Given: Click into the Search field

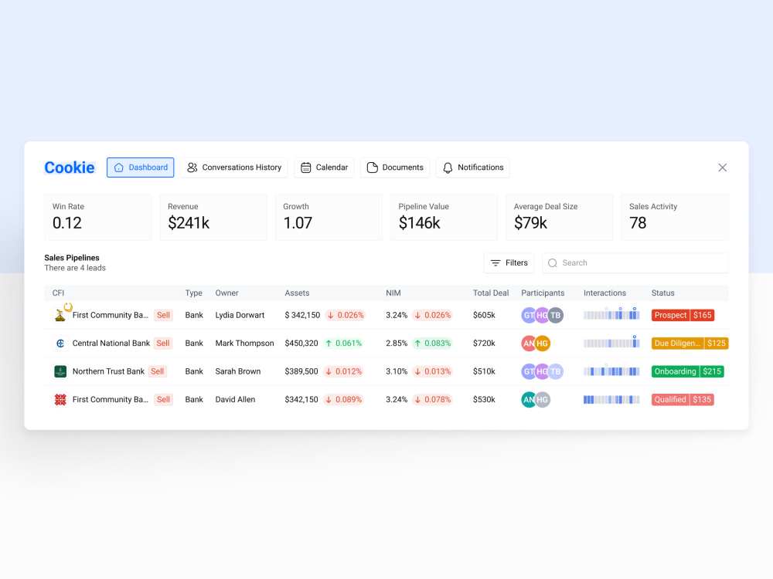Looking at the screenshot, I should pyautogui.click(x=635, y=263).
